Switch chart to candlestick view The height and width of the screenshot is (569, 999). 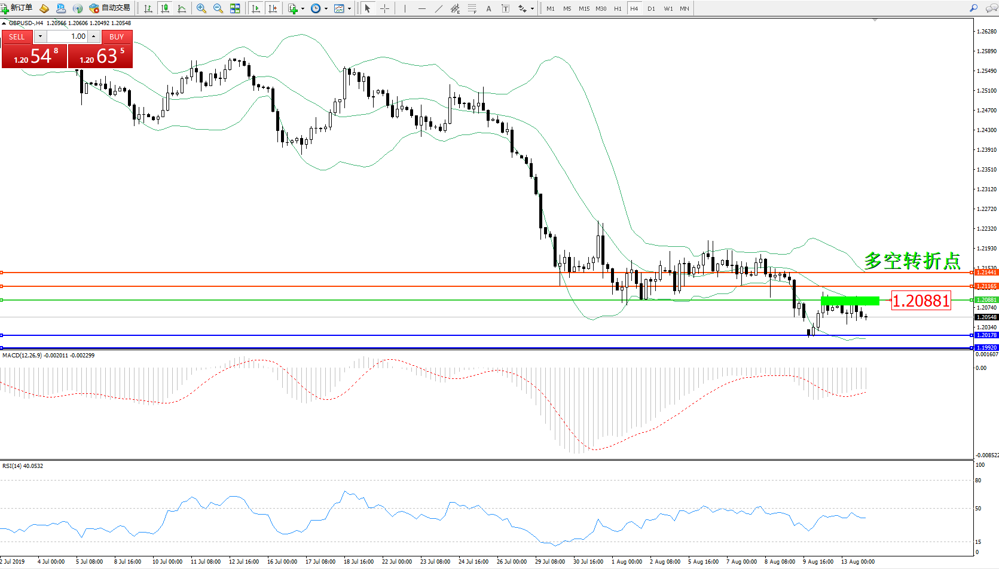coord(165,8)
